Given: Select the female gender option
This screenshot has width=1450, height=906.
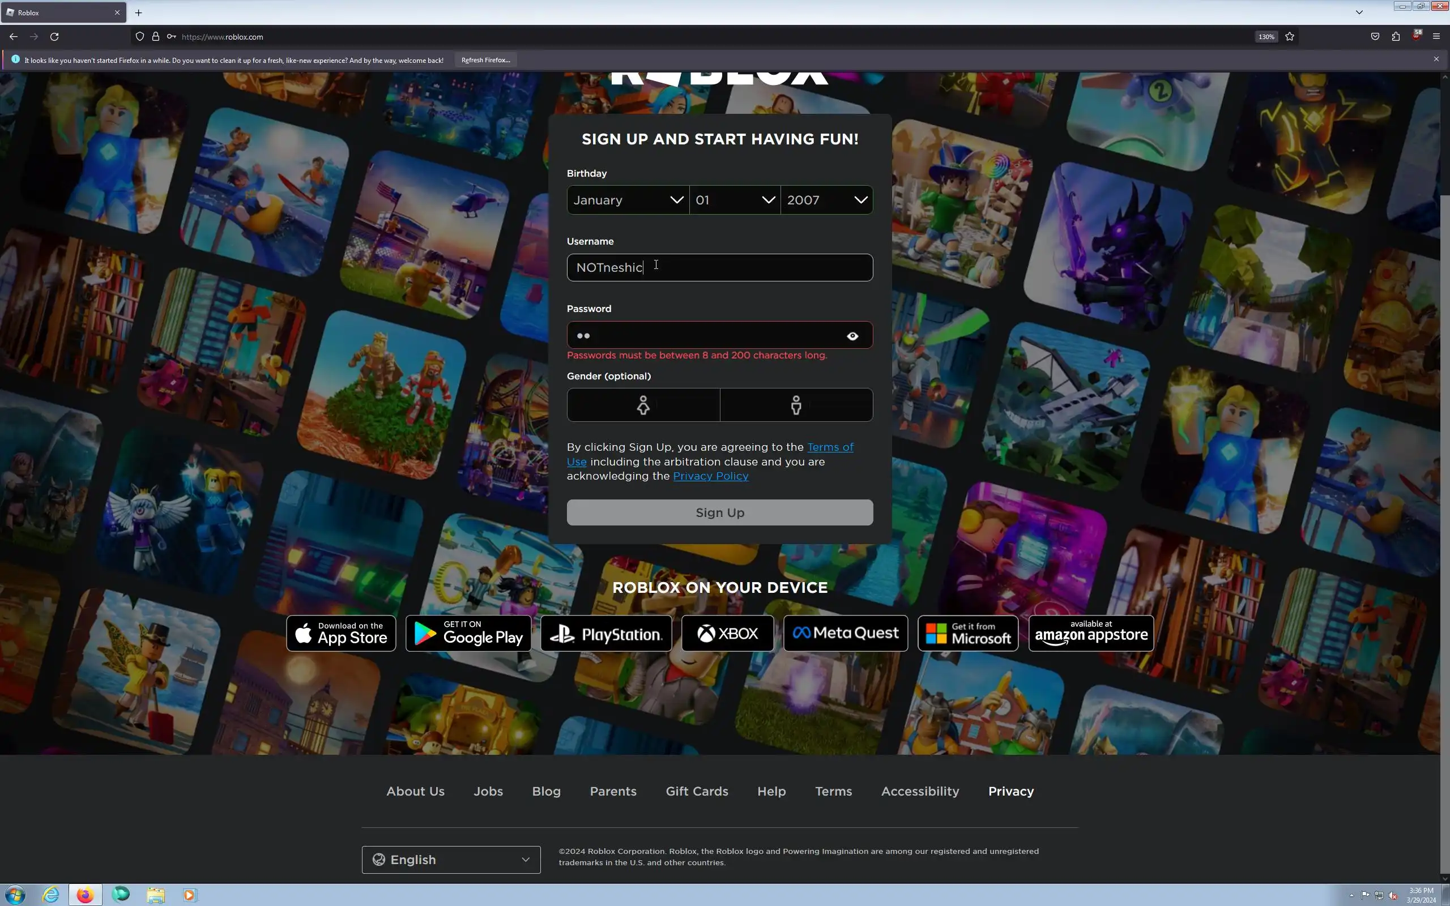Looking at the screenshot, I should pos(643,405).
